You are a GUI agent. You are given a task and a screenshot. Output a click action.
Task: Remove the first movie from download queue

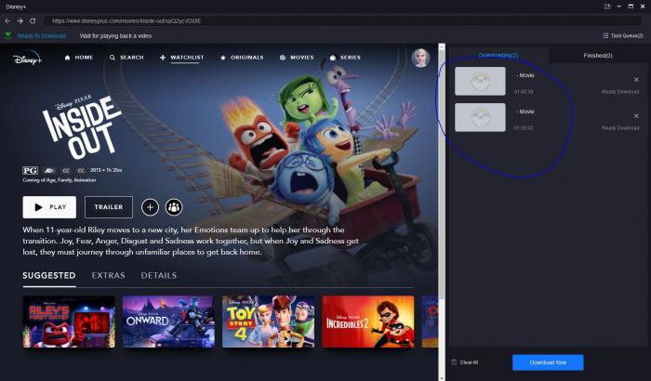[x=636, y=78]
